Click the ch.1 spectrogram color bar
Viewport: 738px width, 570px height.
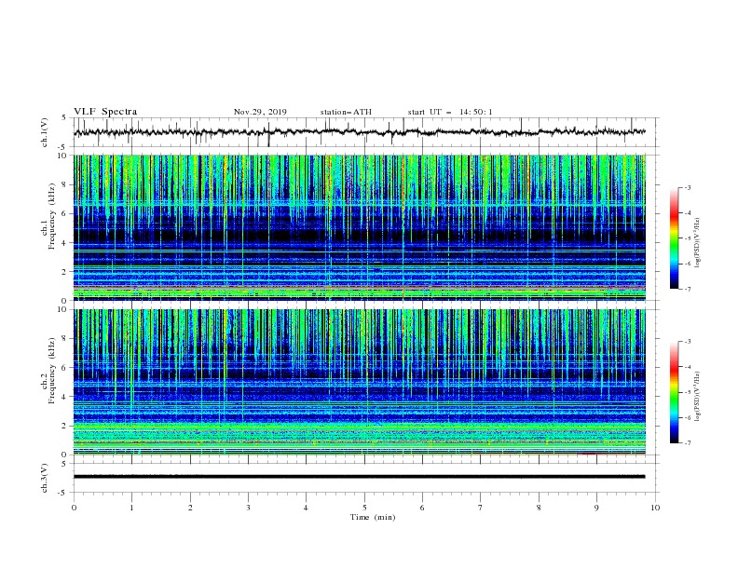point(675,238)
